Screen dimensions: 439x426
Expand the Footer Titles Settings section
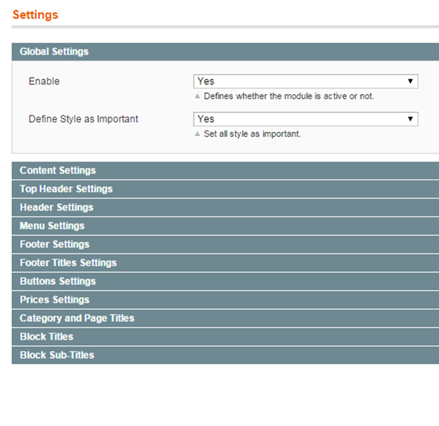point(225,262)
